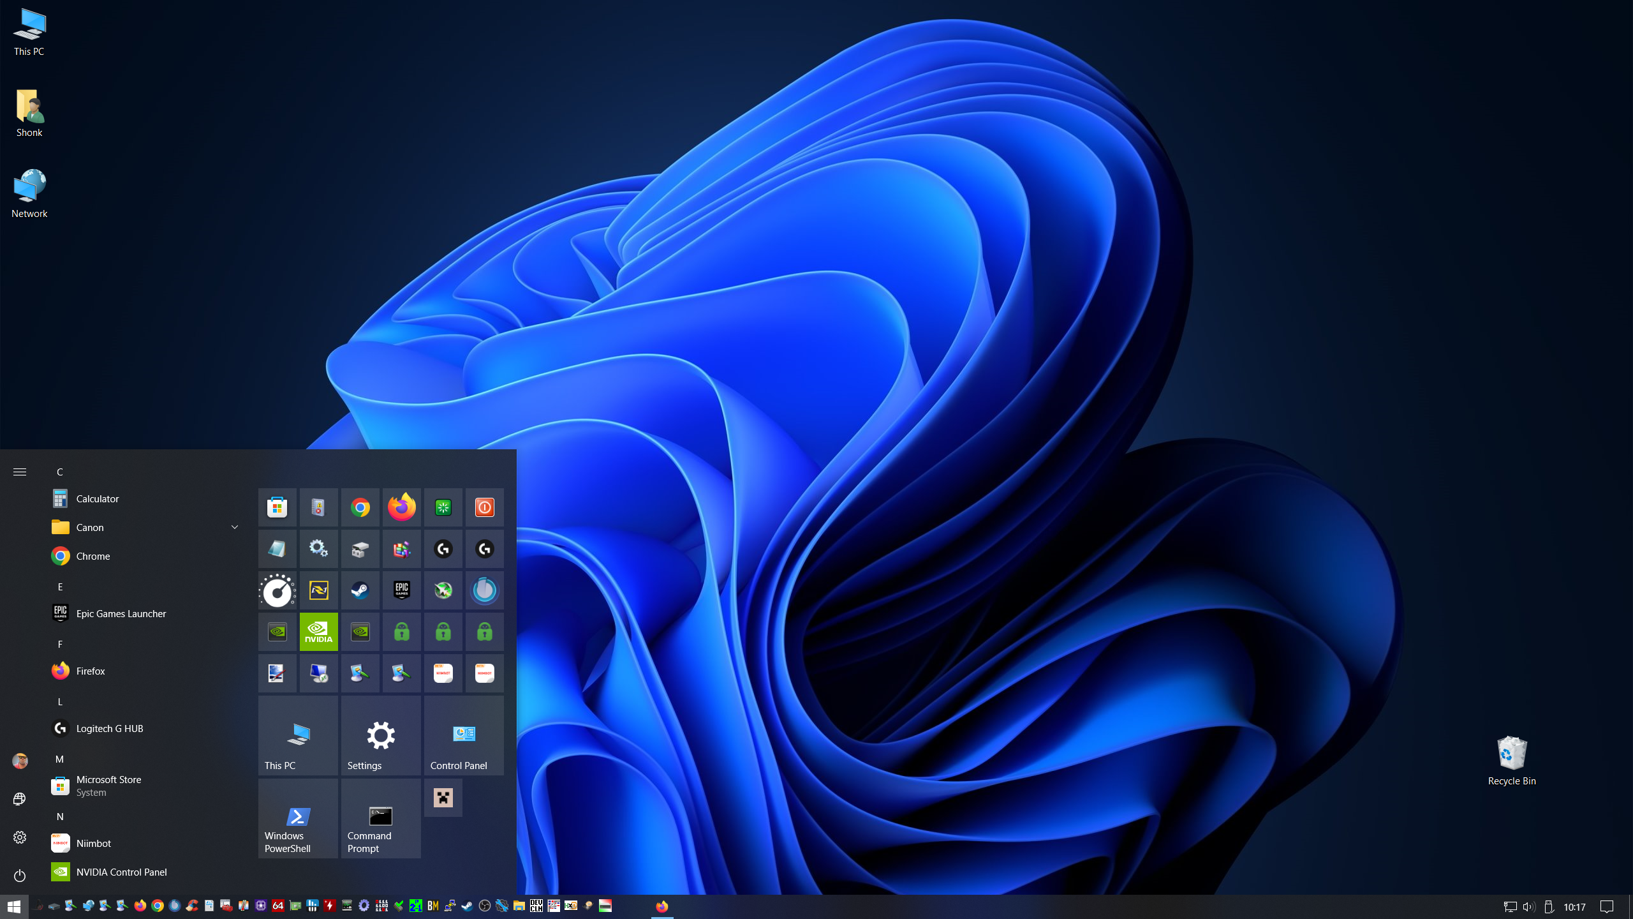Open the DEV CLN taskbar icon
Viewport: 1633px width, 919px height.
536,906
